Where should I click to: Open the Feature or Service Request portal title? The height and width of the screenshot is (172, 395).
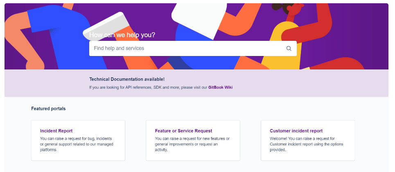pyautogui.click(x=183, y=131)
